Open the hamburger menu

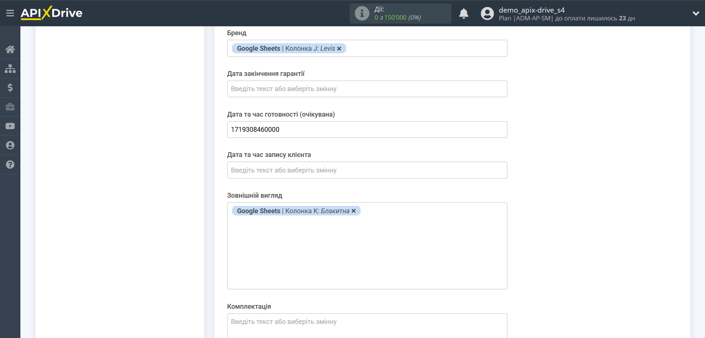[10, 13]
